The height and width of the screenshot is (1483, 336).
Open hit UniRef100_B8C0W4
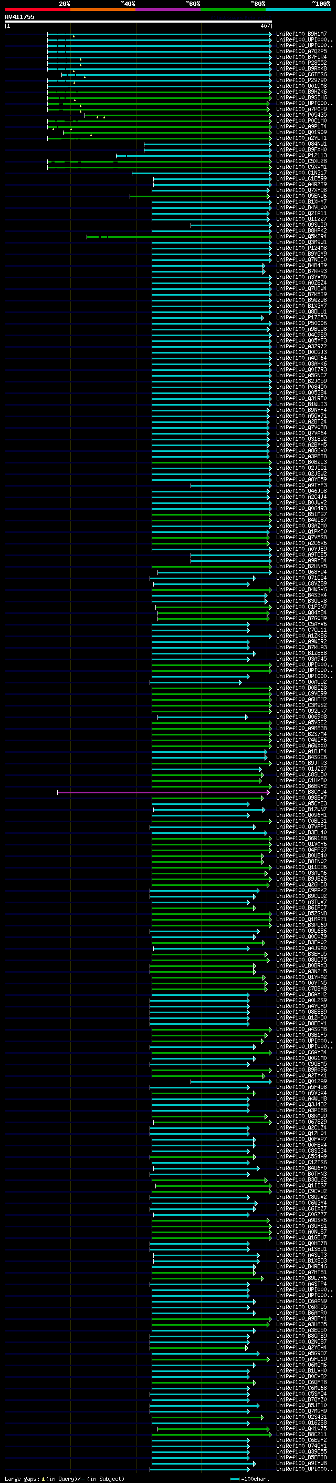[301, 792]
